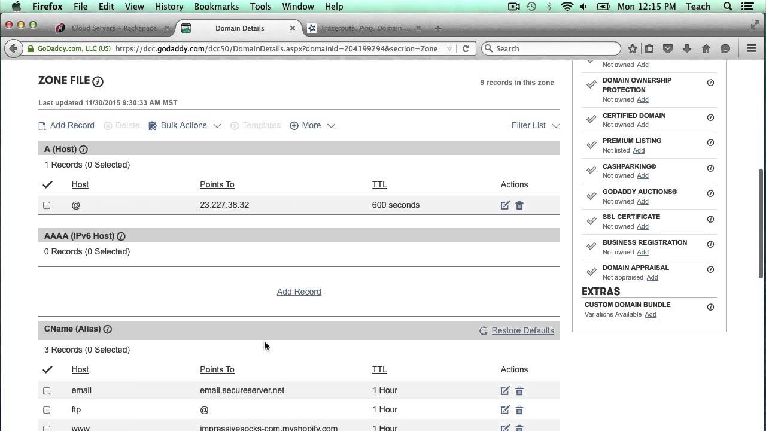Focus the Firefox Search field
Screen dimensions: 766x431
(x=551, y=48)
